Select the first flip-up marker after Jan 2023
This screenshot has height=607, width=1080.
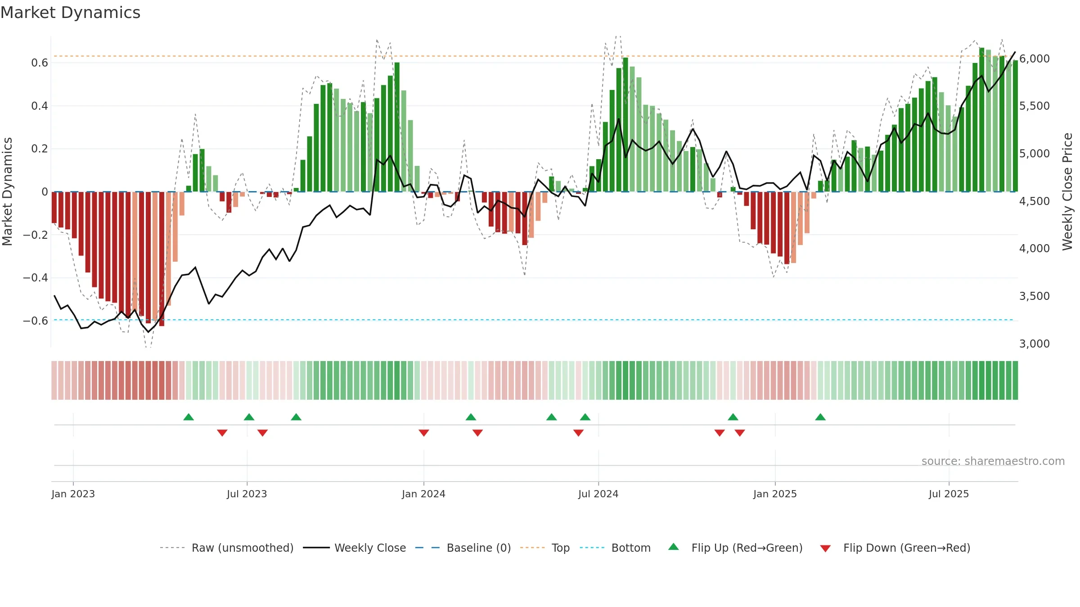coord(189,417)
